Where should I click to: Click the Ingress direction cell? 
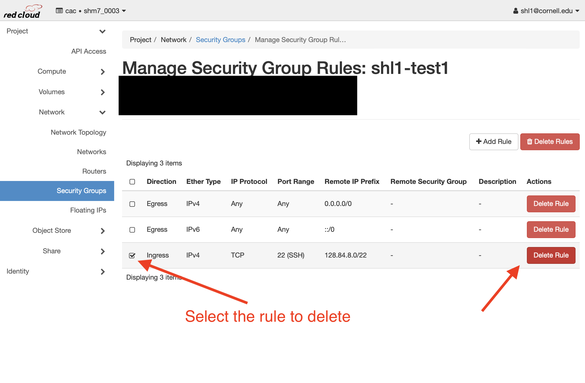(158, 255)
